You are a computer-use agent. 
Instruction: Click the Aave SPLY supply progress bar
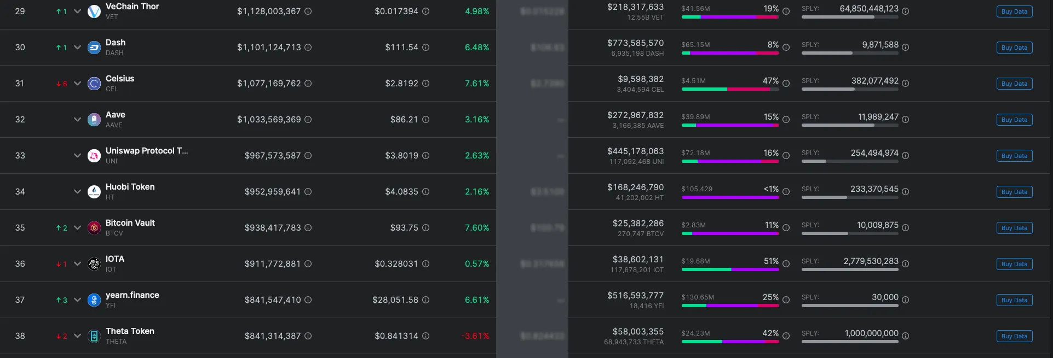pyautogui.click(x=850, y=125)
